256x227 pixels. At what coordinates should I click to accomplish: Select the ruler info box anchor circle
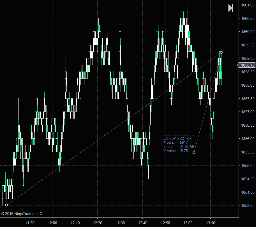point(194,153)
